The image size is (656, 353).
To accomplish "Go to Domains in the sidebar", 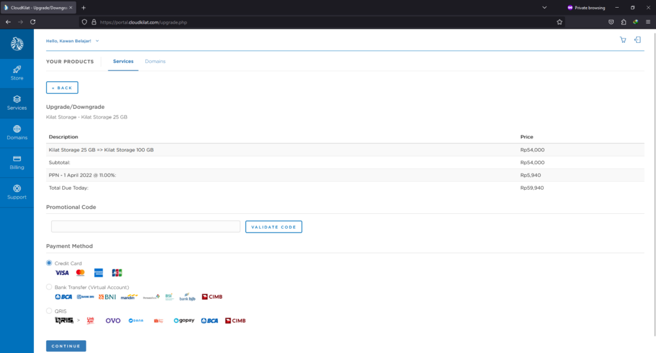I will point(17,132).
